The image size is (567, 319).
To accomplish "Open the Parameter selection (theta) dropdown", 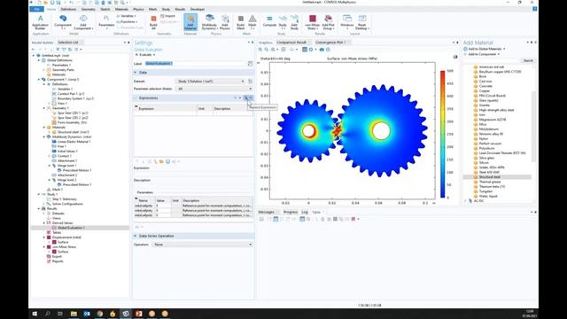I will coord(214,89).
